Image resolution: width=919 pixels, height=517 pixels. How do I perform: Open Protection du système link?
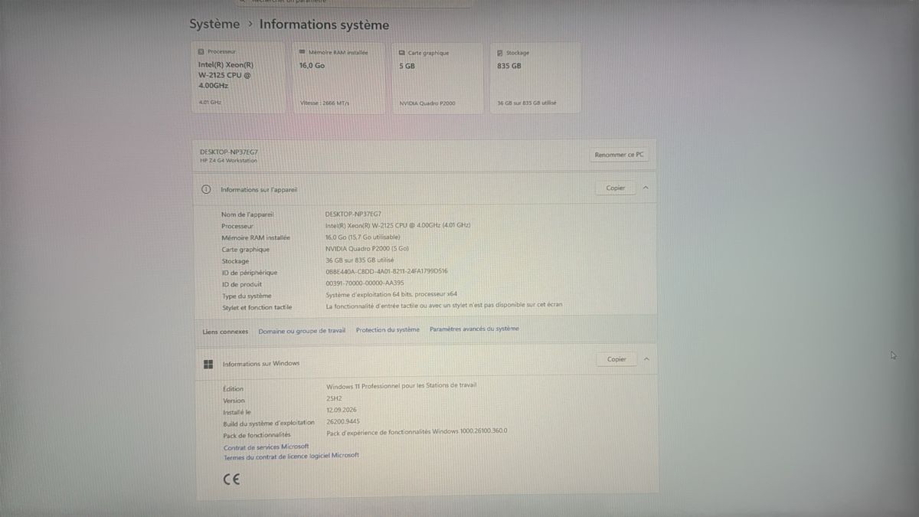[x=388, y=330]
